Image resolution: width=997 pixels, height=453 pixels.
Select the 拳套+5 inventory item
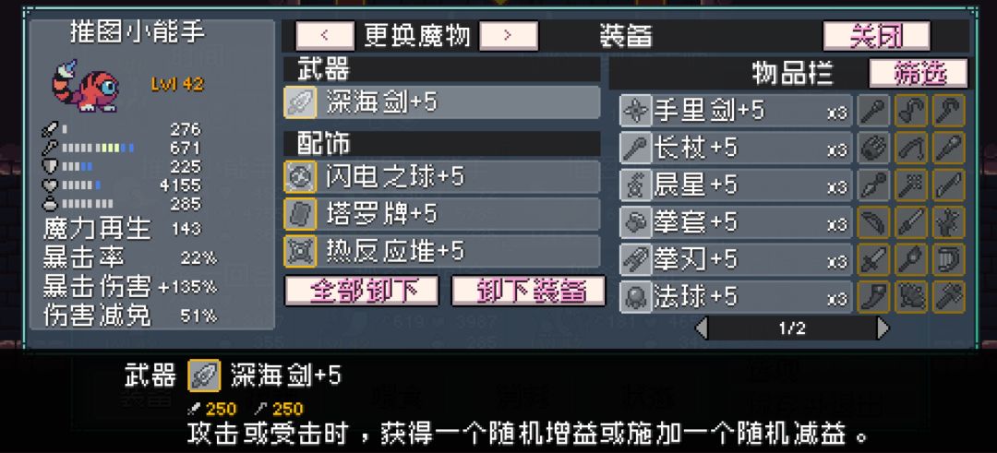tap(736, 222)
